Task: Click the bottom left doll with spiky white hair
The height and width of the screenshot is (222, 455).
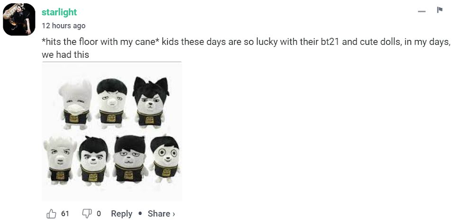Action: pos(60,160)
